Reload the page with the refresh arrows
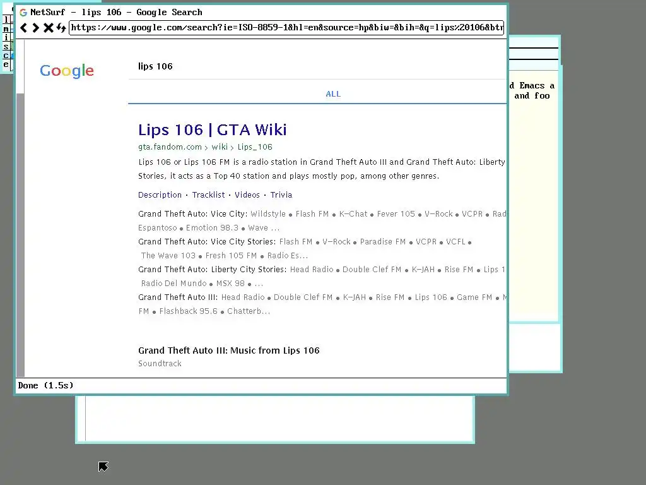Screen dimensions: 646x485 pyautogui.click(x=61, y=28)
